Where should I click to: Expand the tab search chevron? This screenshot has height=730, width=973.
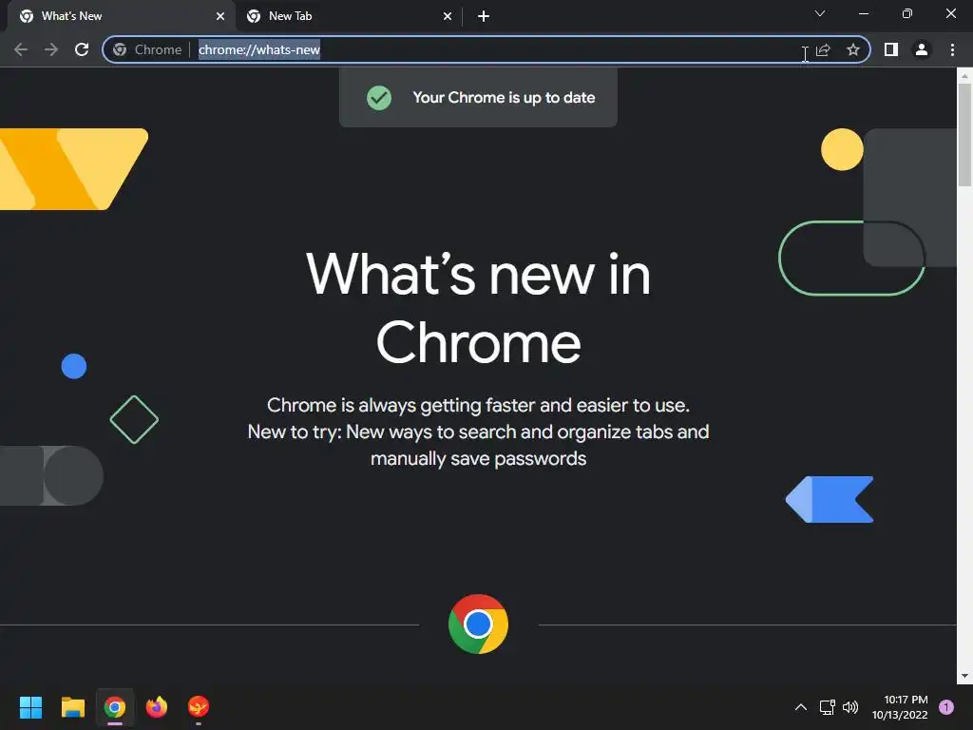click(820, 13)
